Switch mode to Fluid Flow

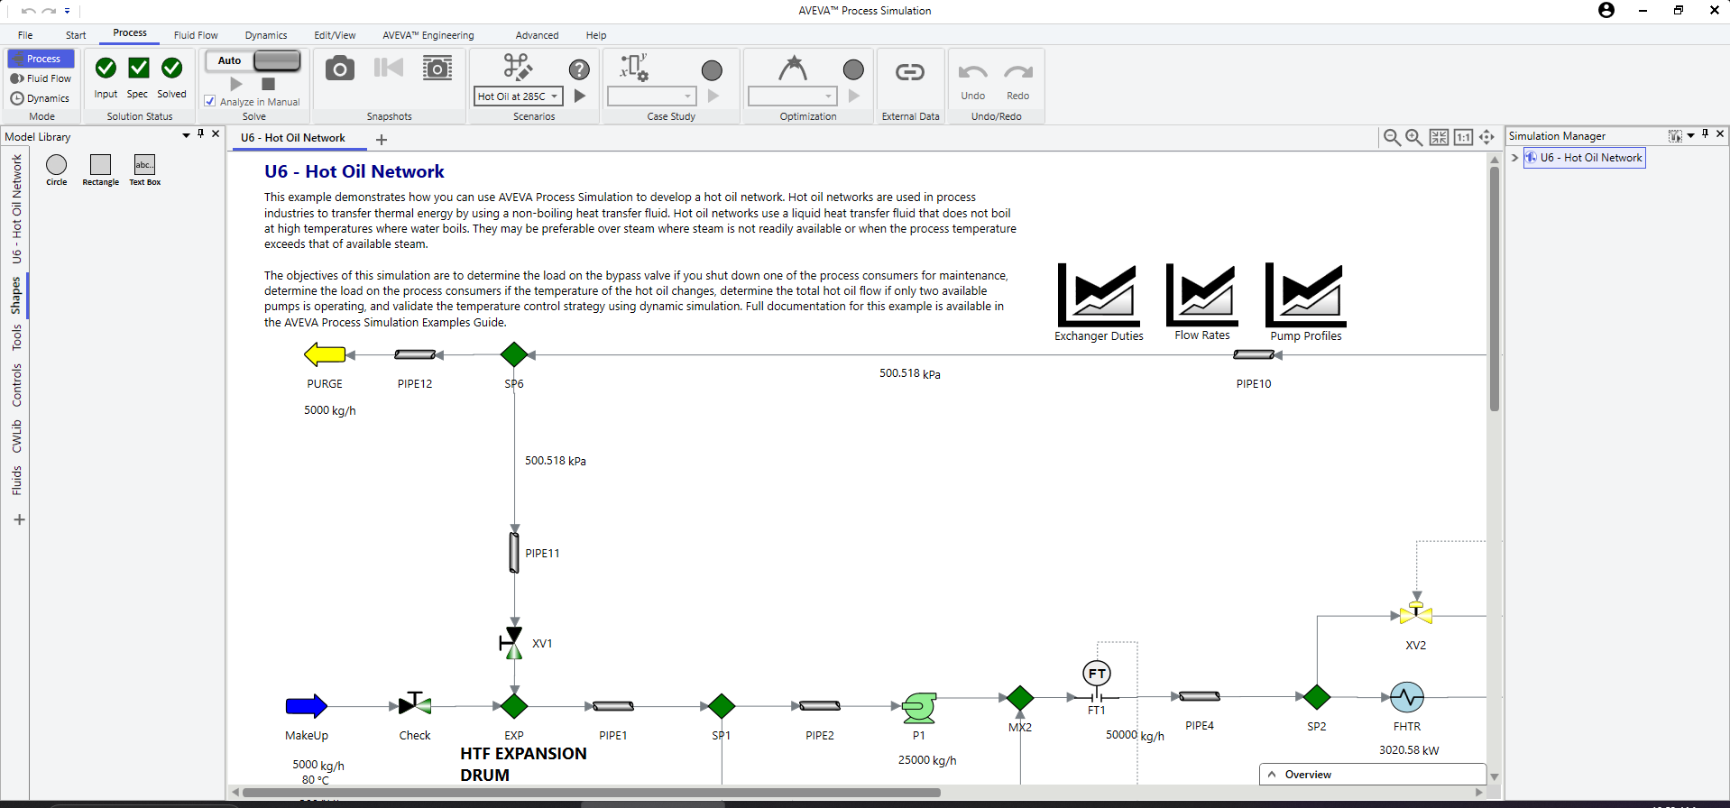[41, 78]
